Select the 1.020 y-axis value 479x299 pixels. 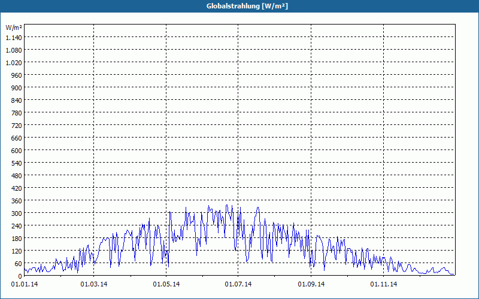pos(14,63)
